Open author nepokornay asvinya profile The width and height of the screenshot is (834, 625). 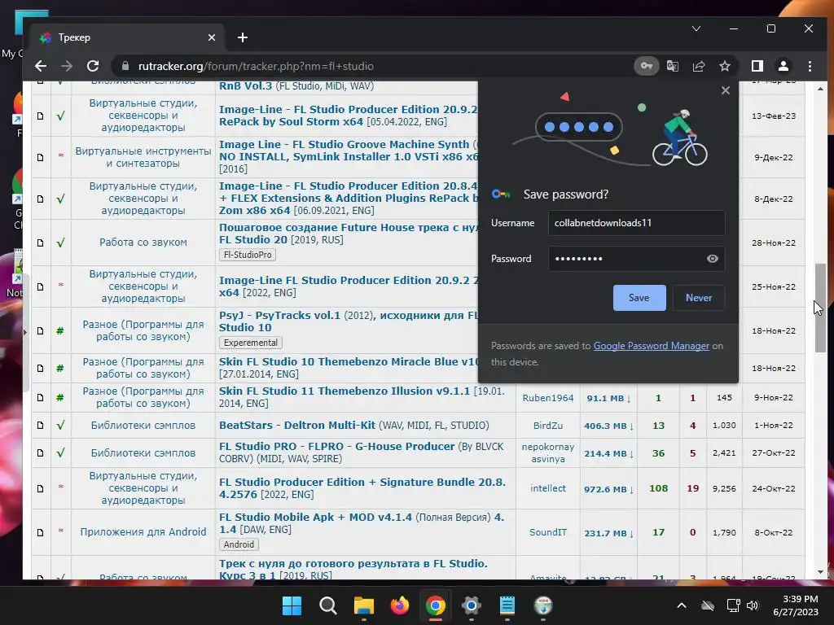coord(548,452)
